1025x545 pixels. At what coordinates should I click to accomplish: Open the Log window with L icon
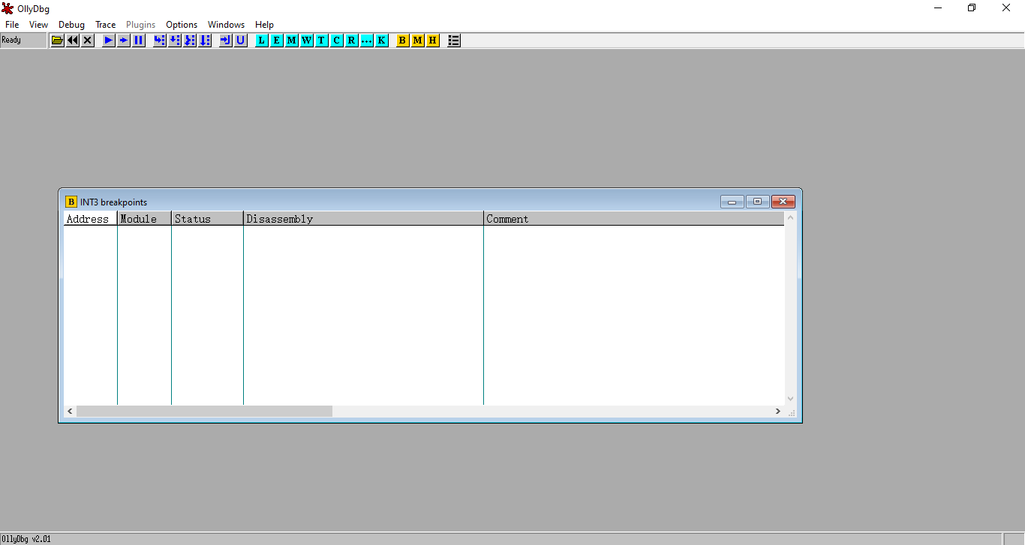(x=262, y=40)
